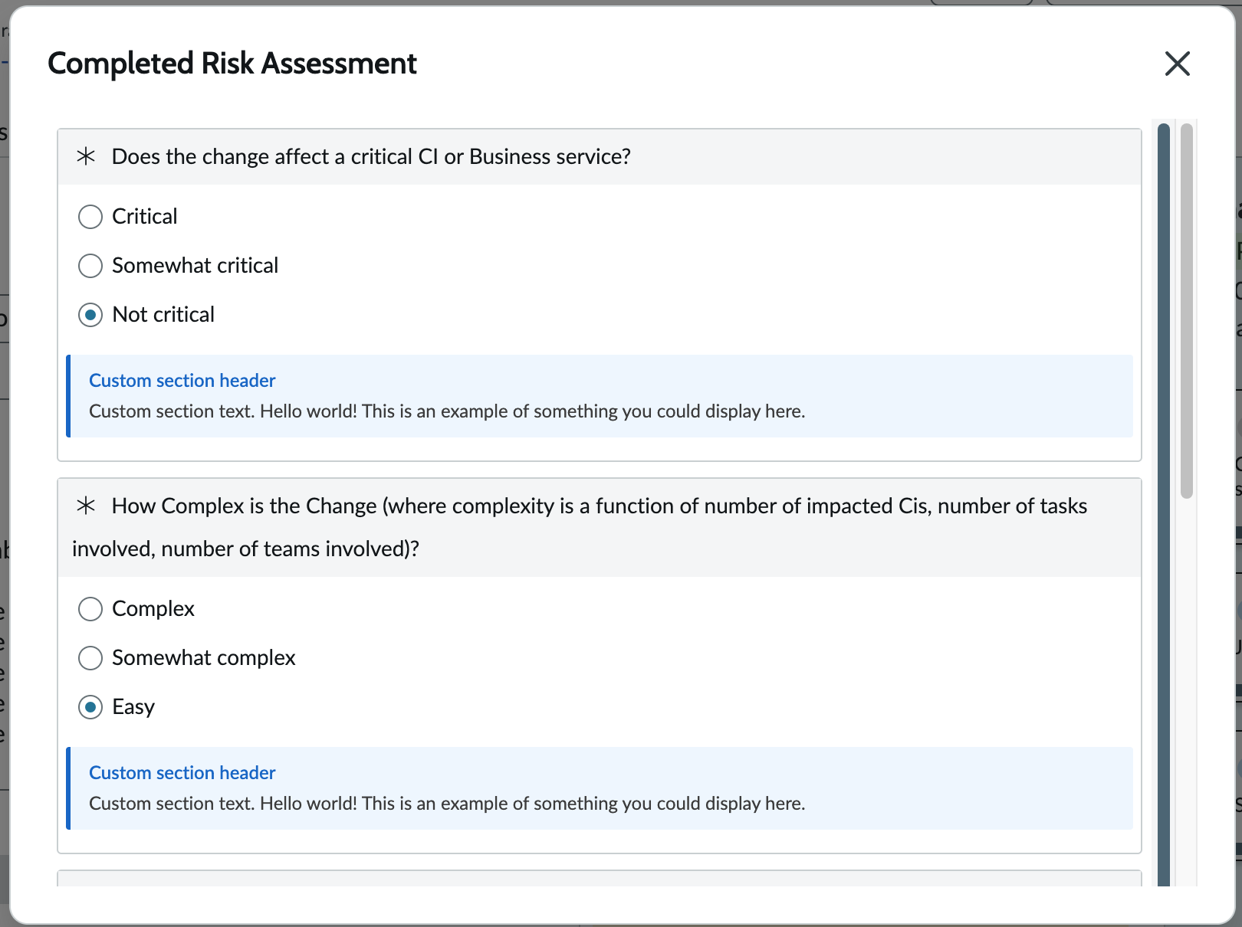
Task: Click the asterisk icon beside the complexity question
Action: point(86,506)
